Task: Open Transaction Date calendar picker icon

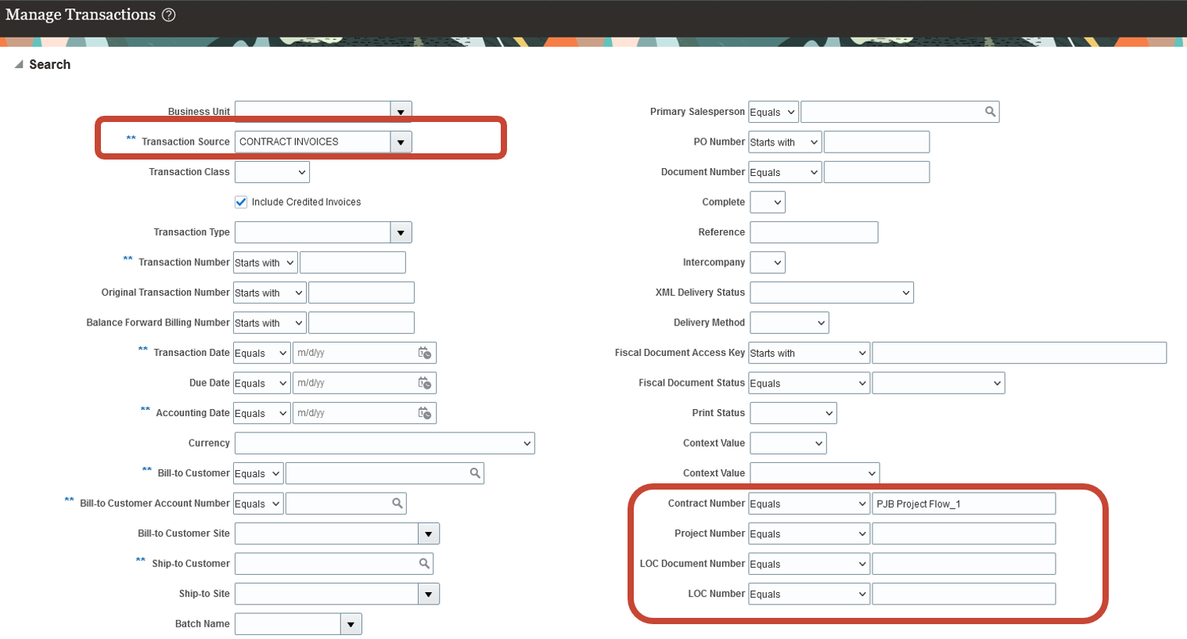Action: click(x=424, y=353)
